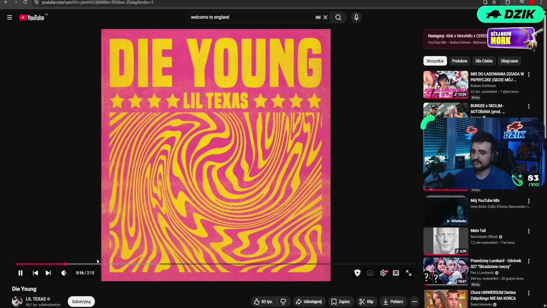
Task: Select the Wszystkie filter chip
Action: (435, 61)
